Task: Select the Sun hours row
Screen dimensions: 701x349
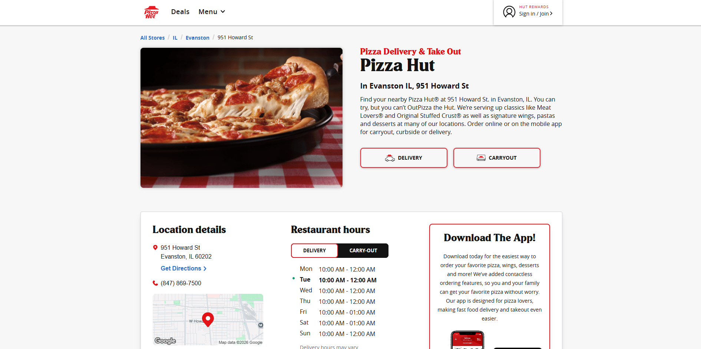Action: [x=337, y=334]
